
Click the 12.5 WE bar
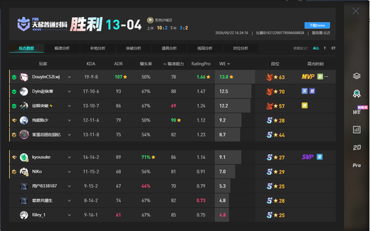tap(233, 91)
